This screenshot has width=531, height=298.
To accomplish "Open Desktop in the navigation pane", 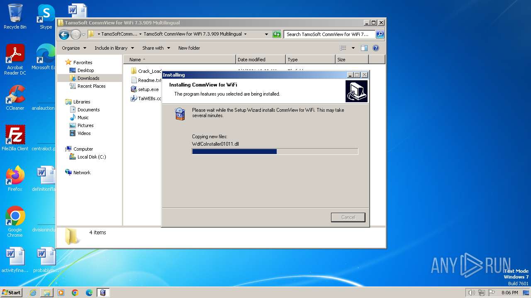I will pyautogui.click(x=82, y=70).
